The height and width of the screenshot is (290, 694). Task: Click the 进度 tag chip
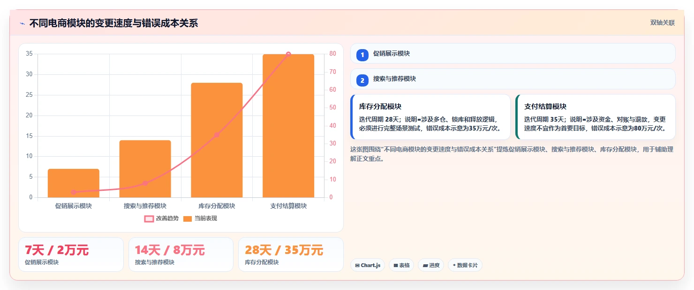(431, 265)
